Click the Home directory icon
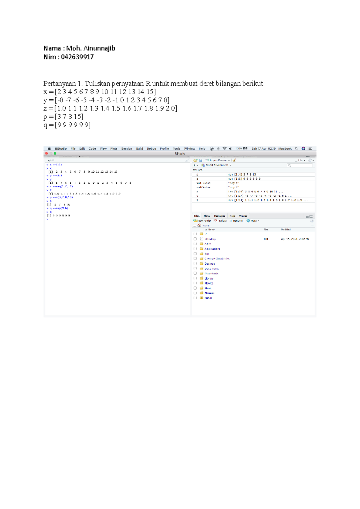360x509 pixels. (199, 225)
